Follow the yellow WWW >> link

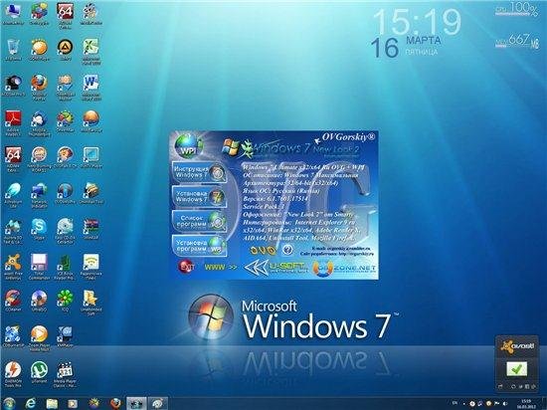(x=221, y=268)
